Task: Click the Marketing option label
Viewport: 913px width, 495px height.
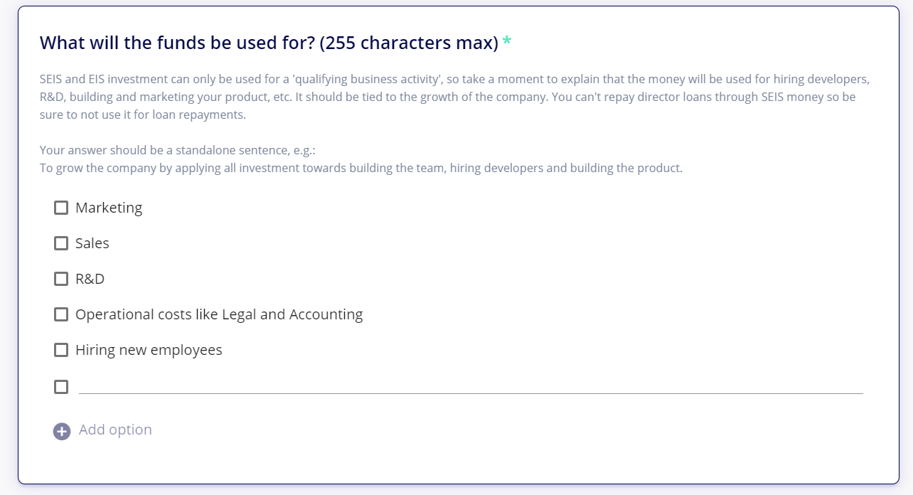Action: click(109, 208)
